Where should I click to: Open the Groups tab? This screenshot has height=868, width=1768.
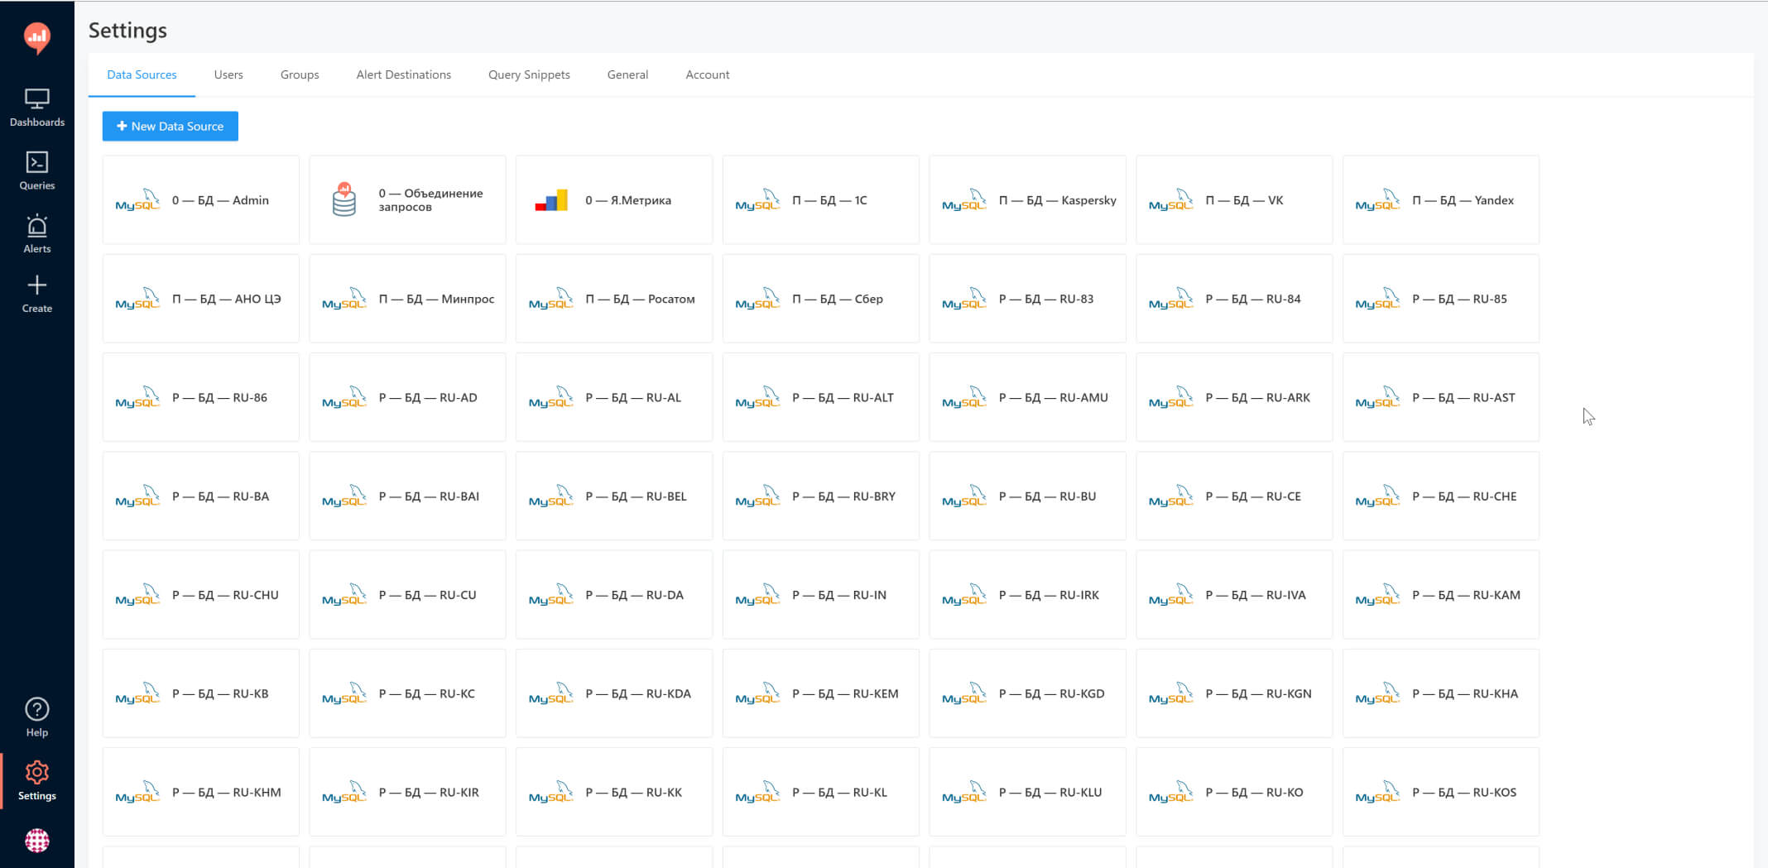(300, 74)
